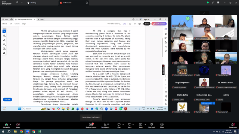Switch to the Meeting tab
The width and height of the screenshot is (239, 134).
(x=32, y=3)
